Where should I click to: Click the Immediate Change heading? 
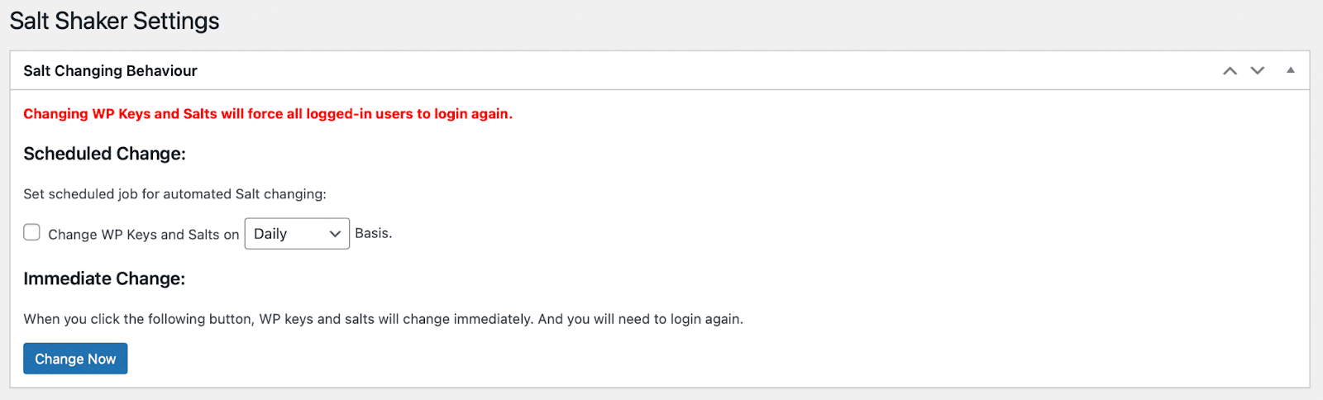[x=104, y=279]
